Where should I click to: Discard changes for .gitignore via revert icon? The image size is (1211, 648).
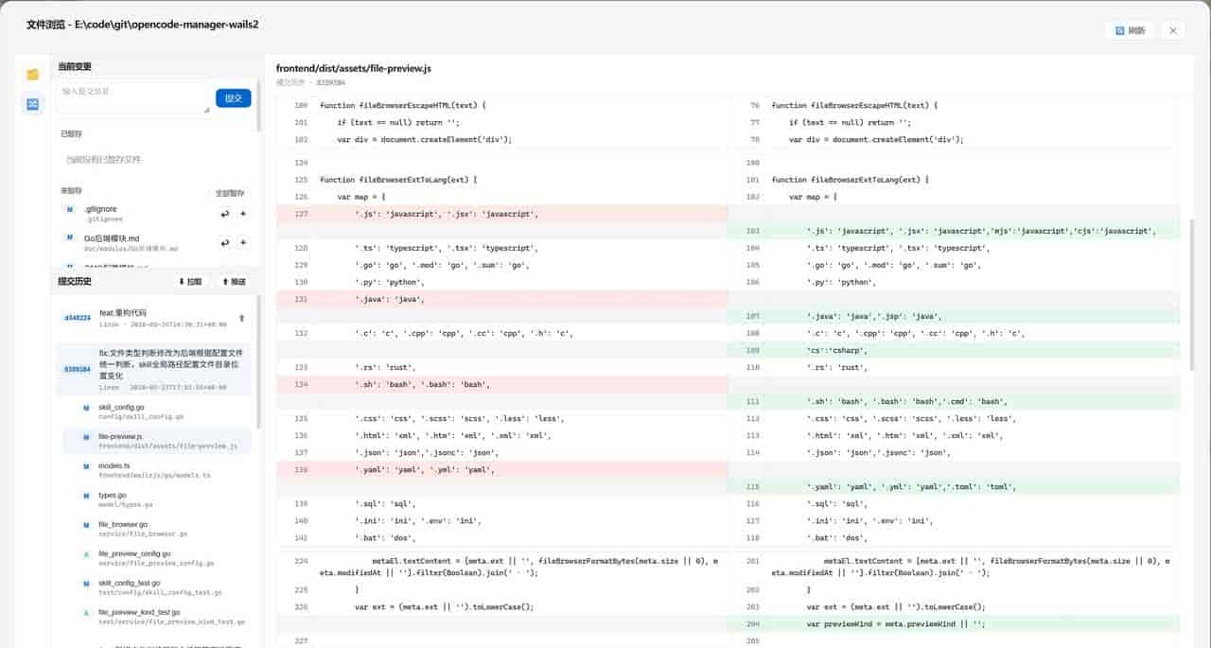(x=225, y=214)
